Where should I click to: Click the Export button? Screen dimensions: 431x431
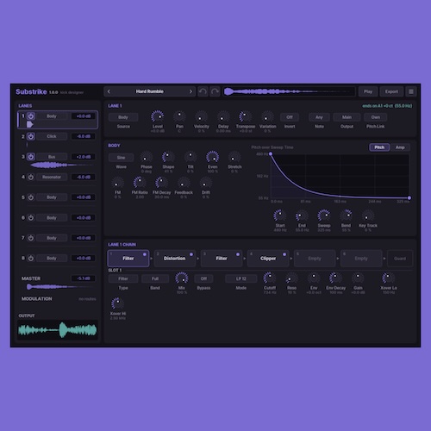(391, 91)
